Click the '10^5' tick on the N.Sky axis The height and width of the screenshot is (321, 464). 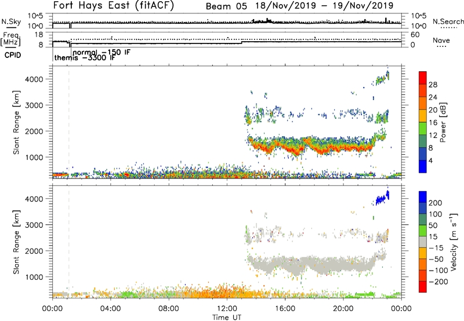35,16
